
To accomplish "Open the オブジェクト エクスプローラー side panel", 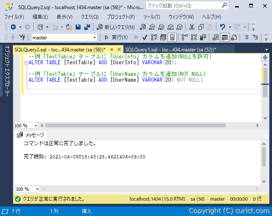I will point(7,70).
